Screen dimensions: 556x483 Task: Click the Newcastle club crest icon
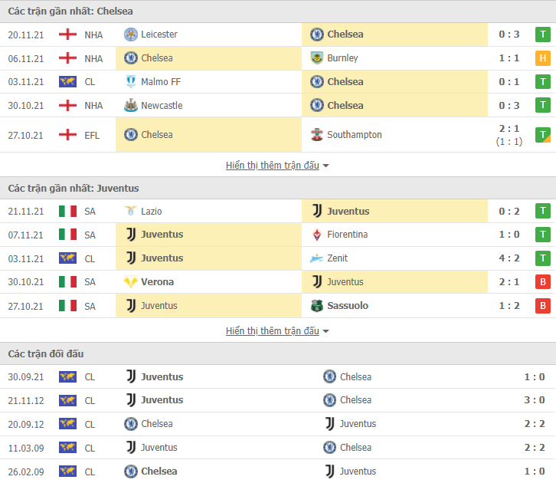(130, 105)
